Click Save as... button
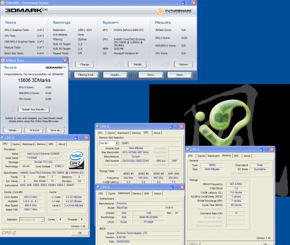This screenshot has width=290, height=245. point(56,130)
